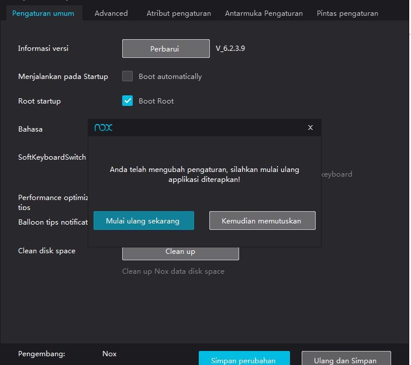Go to the Atribut pengaturan tab
The height and width of the screenshot is (365, 411).
click(x=178, y=13)
